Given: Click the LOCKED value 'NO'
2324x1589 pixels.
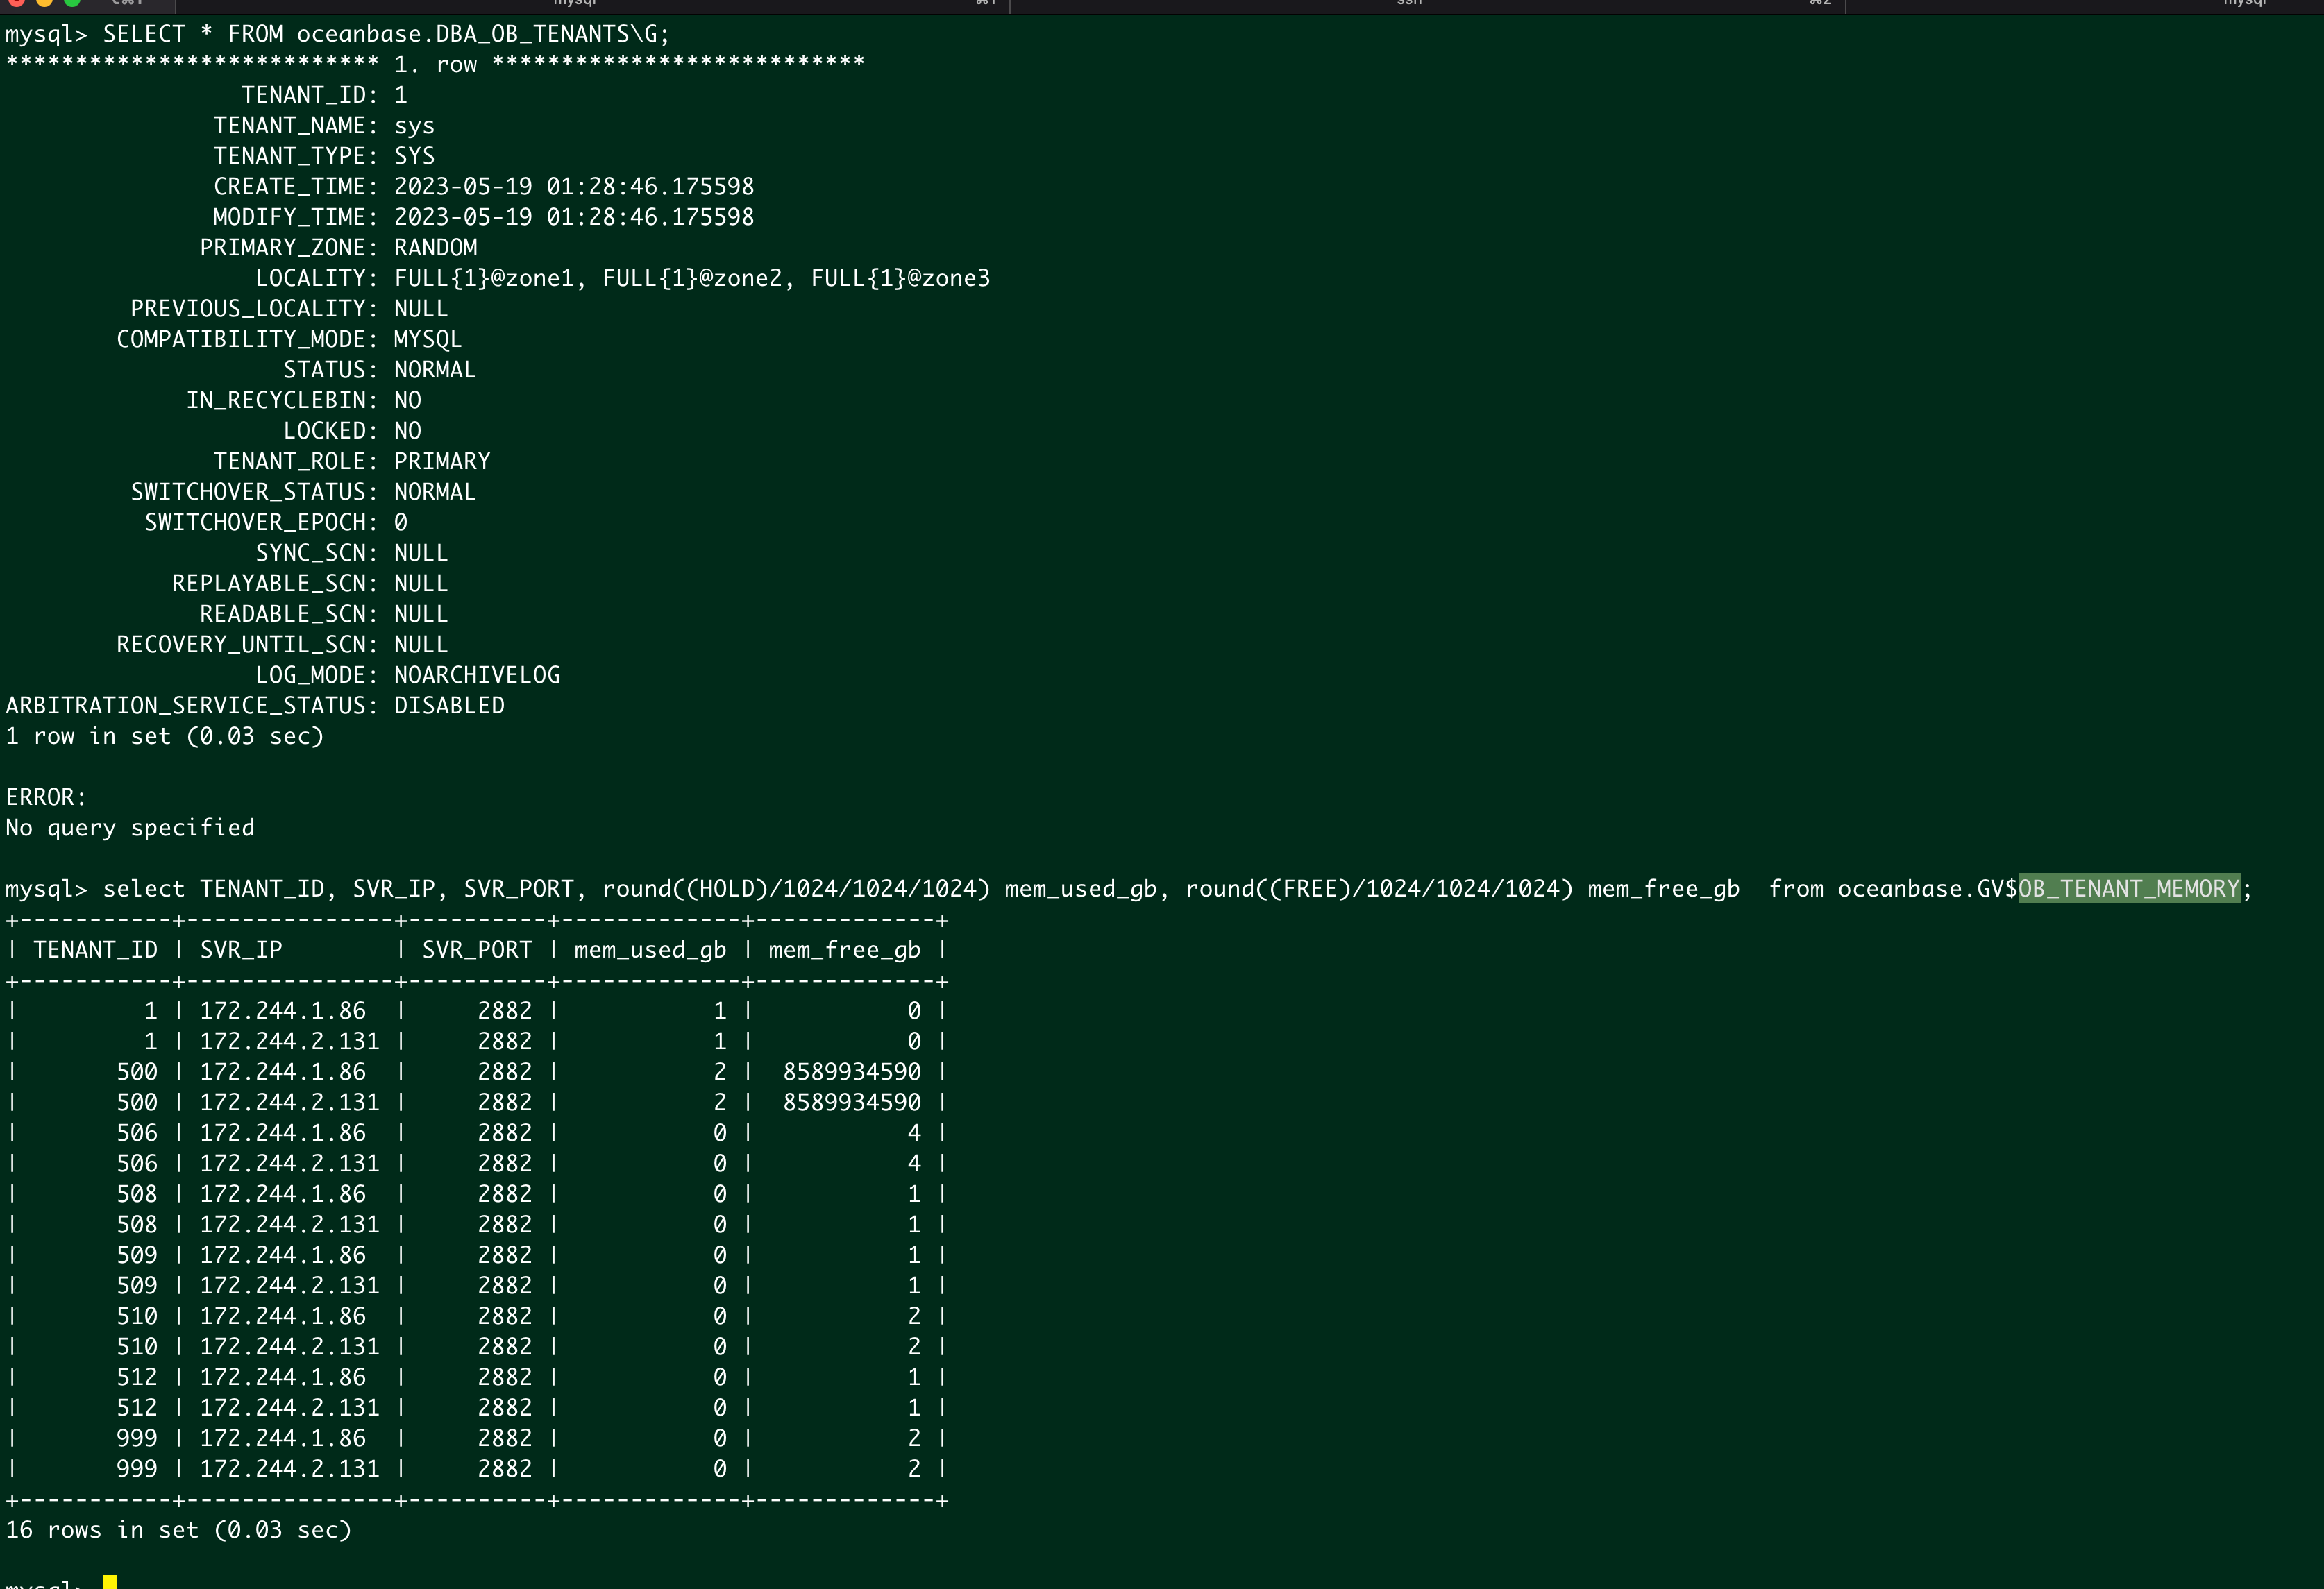Looking at the screenshot, I should [x=408, y=431].
